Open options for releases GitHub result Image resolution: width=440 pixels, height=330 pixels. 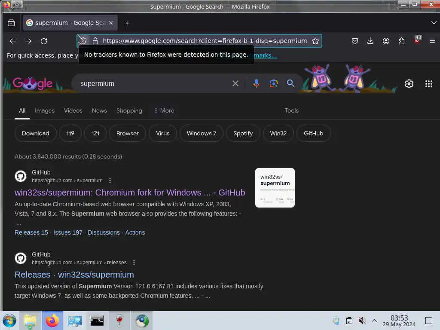(x=134, y=263)
